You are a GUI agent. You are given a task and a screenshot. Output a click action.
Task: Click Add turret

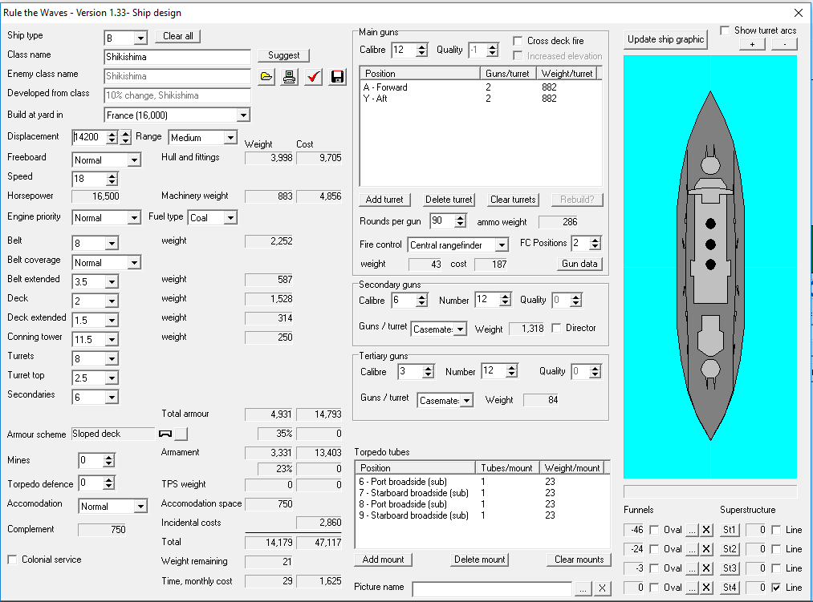[x=384, y=200]
